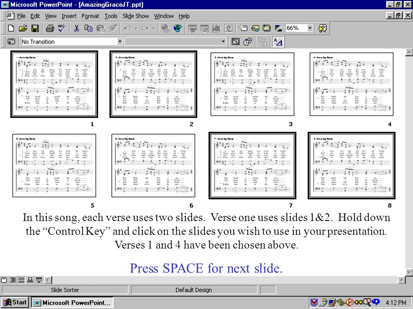The image size is (413, 309).
Task: Click the vertical scrollbar down arrow
Action: tap(409, 273)
